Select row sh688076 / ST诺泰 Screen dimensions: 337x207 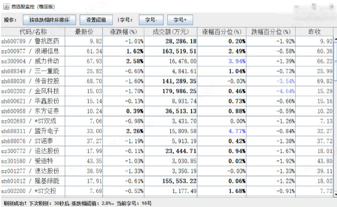click(167, 141)
